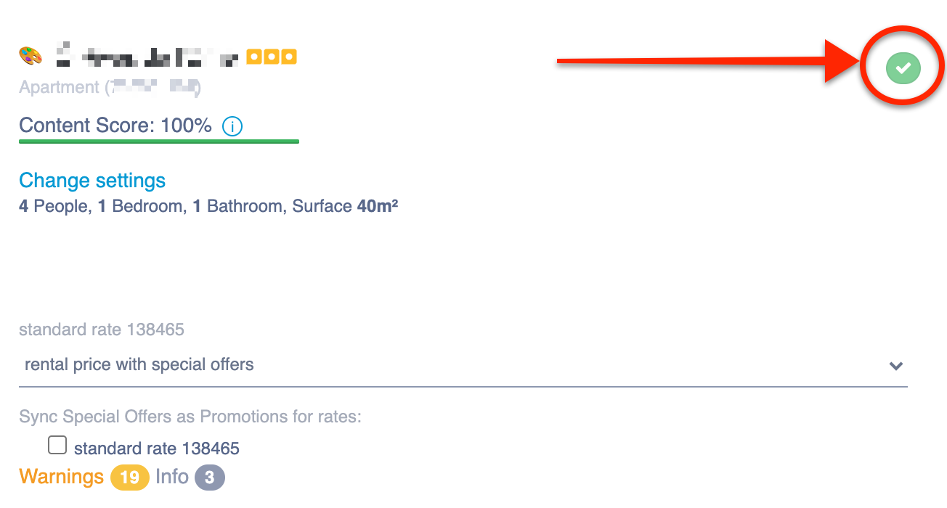947x508 pixels.
Task: Enable the standard rate 138465 checkbox
Action: [x=57, y=445]
